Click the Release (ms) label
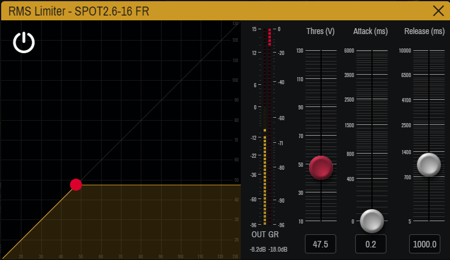Image resolution: width=450 pixels, height=260 pixels. coord(424,31)
